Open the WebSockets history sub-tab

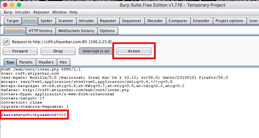(76, 31)
